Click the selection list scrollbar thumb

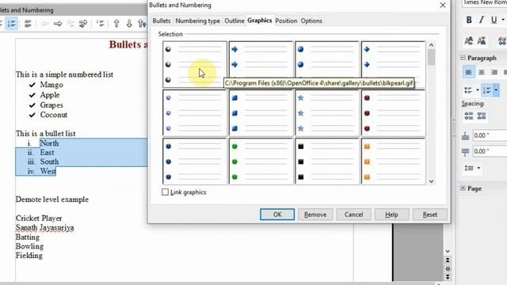click(x=431, y=57)
